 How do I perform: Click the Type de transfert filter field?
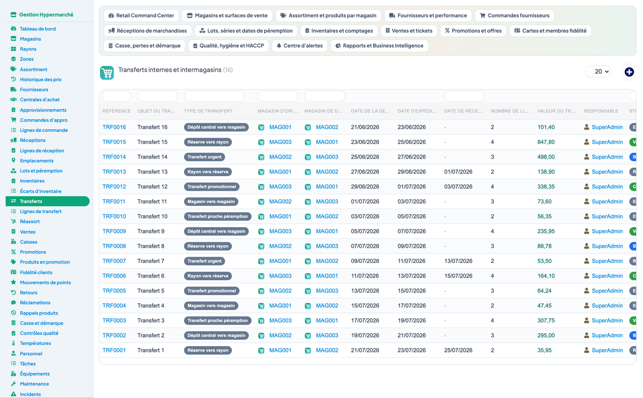[x=214, y=96]
